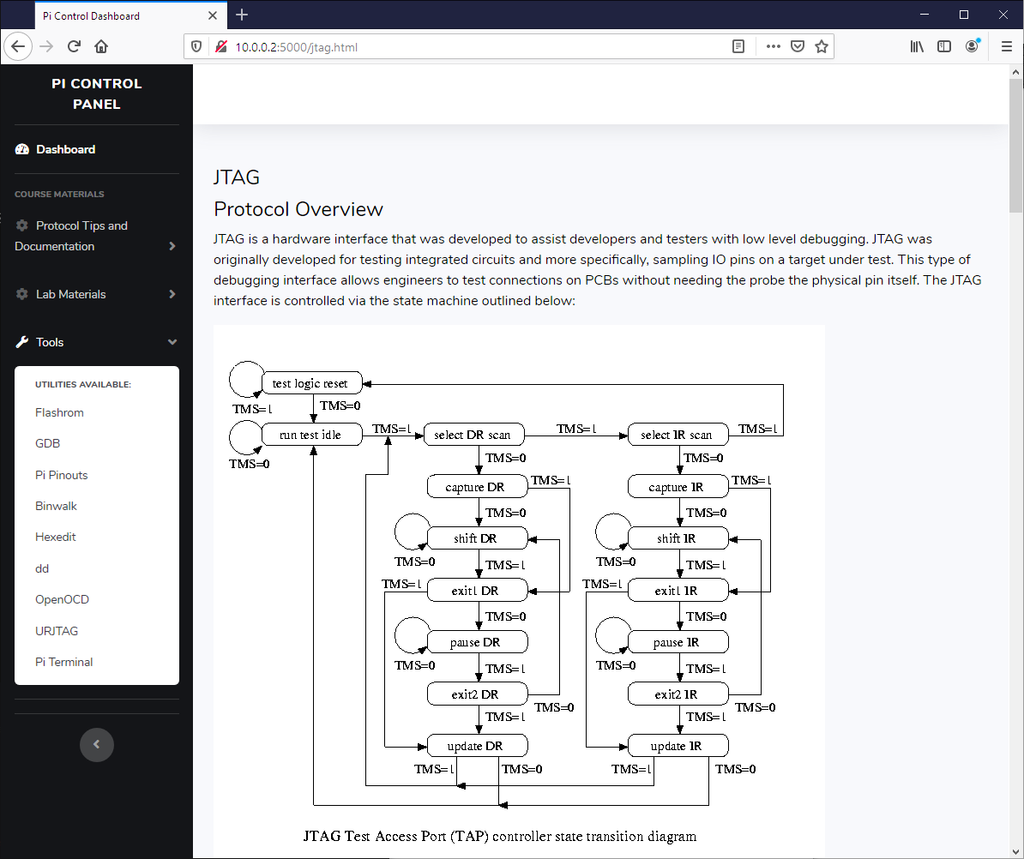Bookmark this page with the star icon

[821, 47]
